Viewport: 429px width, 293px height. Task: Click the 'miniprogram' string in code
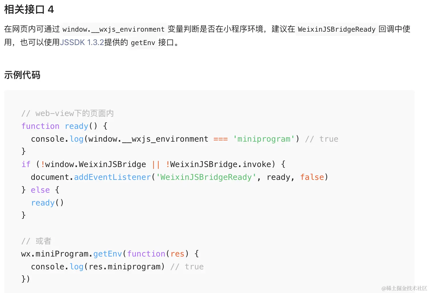coord(264,139)
